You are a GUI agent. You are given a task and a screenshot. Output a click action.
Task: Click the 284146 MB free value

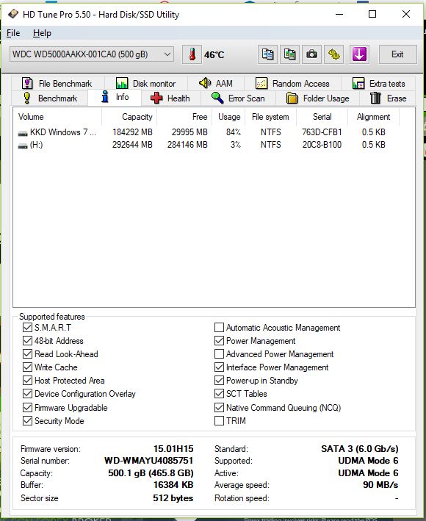187,145
